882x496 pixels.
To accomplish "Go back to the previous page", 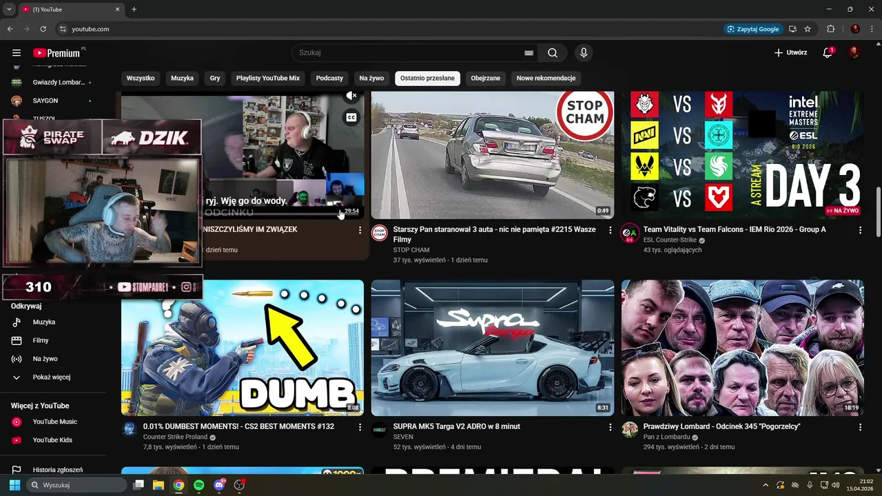I will tap(10, 29).
